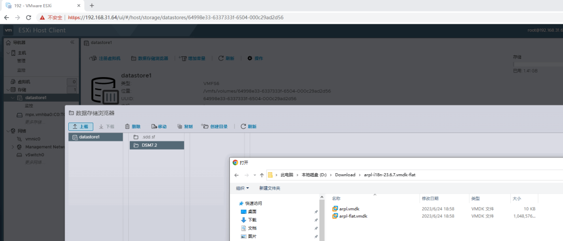Viewport: 563px width, 241px height.
Task: Click the 上载 upload button
Action: tap(81, 126)
